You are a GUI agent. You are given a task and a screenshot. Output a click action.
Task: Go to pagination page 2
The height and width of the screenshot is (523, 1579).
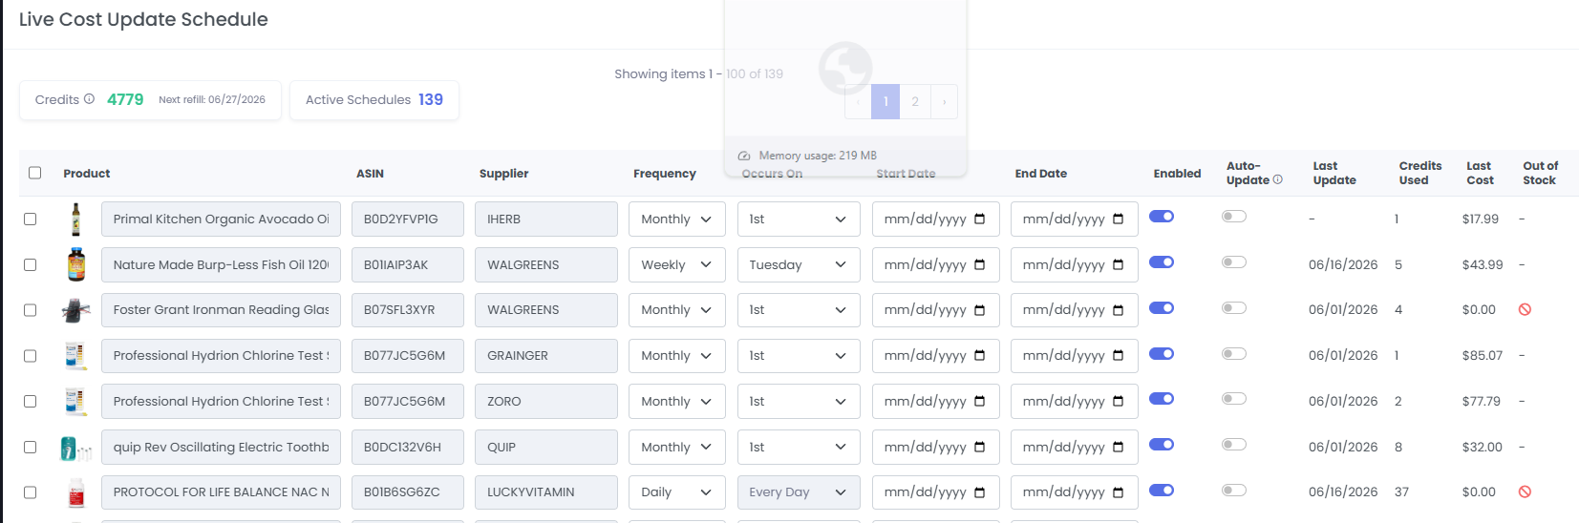tap(915, 101)
